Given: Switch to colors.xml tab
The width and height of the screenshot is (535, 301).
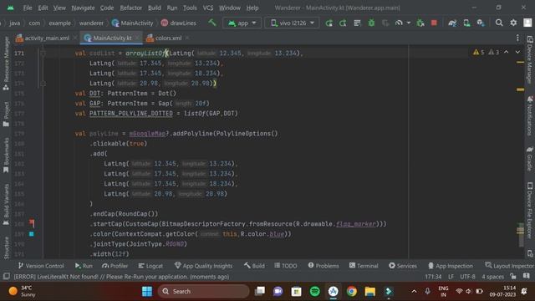Looking at the screenshot, I should (164, 38).
